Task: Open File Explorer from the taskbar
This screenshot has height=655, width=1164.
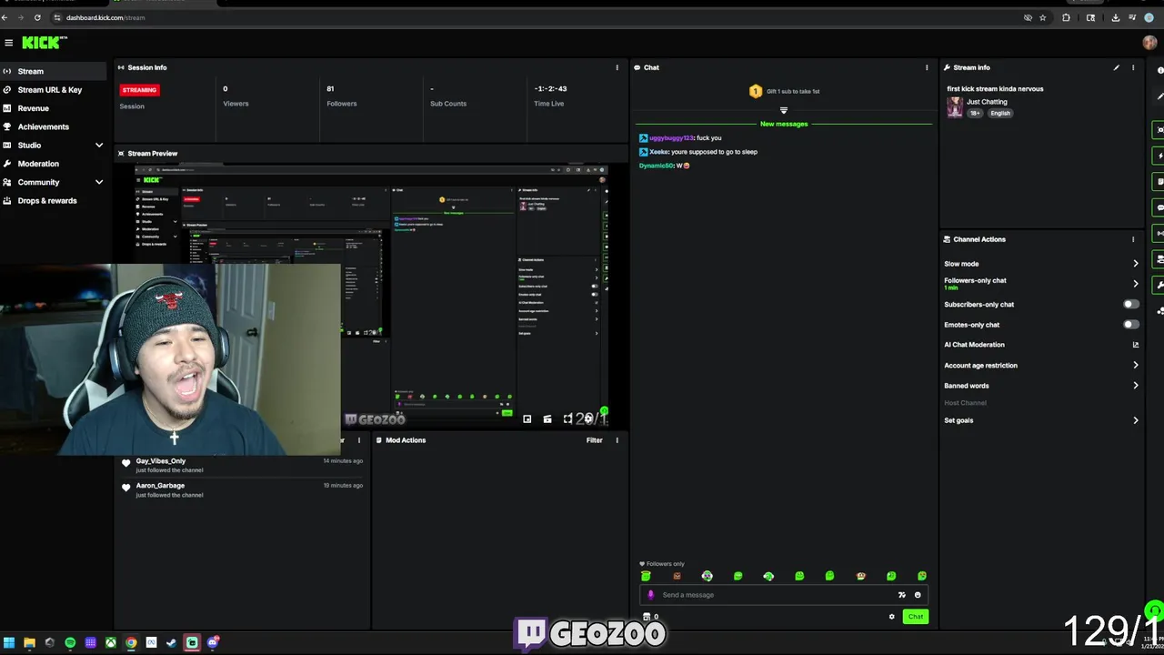Action: (x=29, y=642)
